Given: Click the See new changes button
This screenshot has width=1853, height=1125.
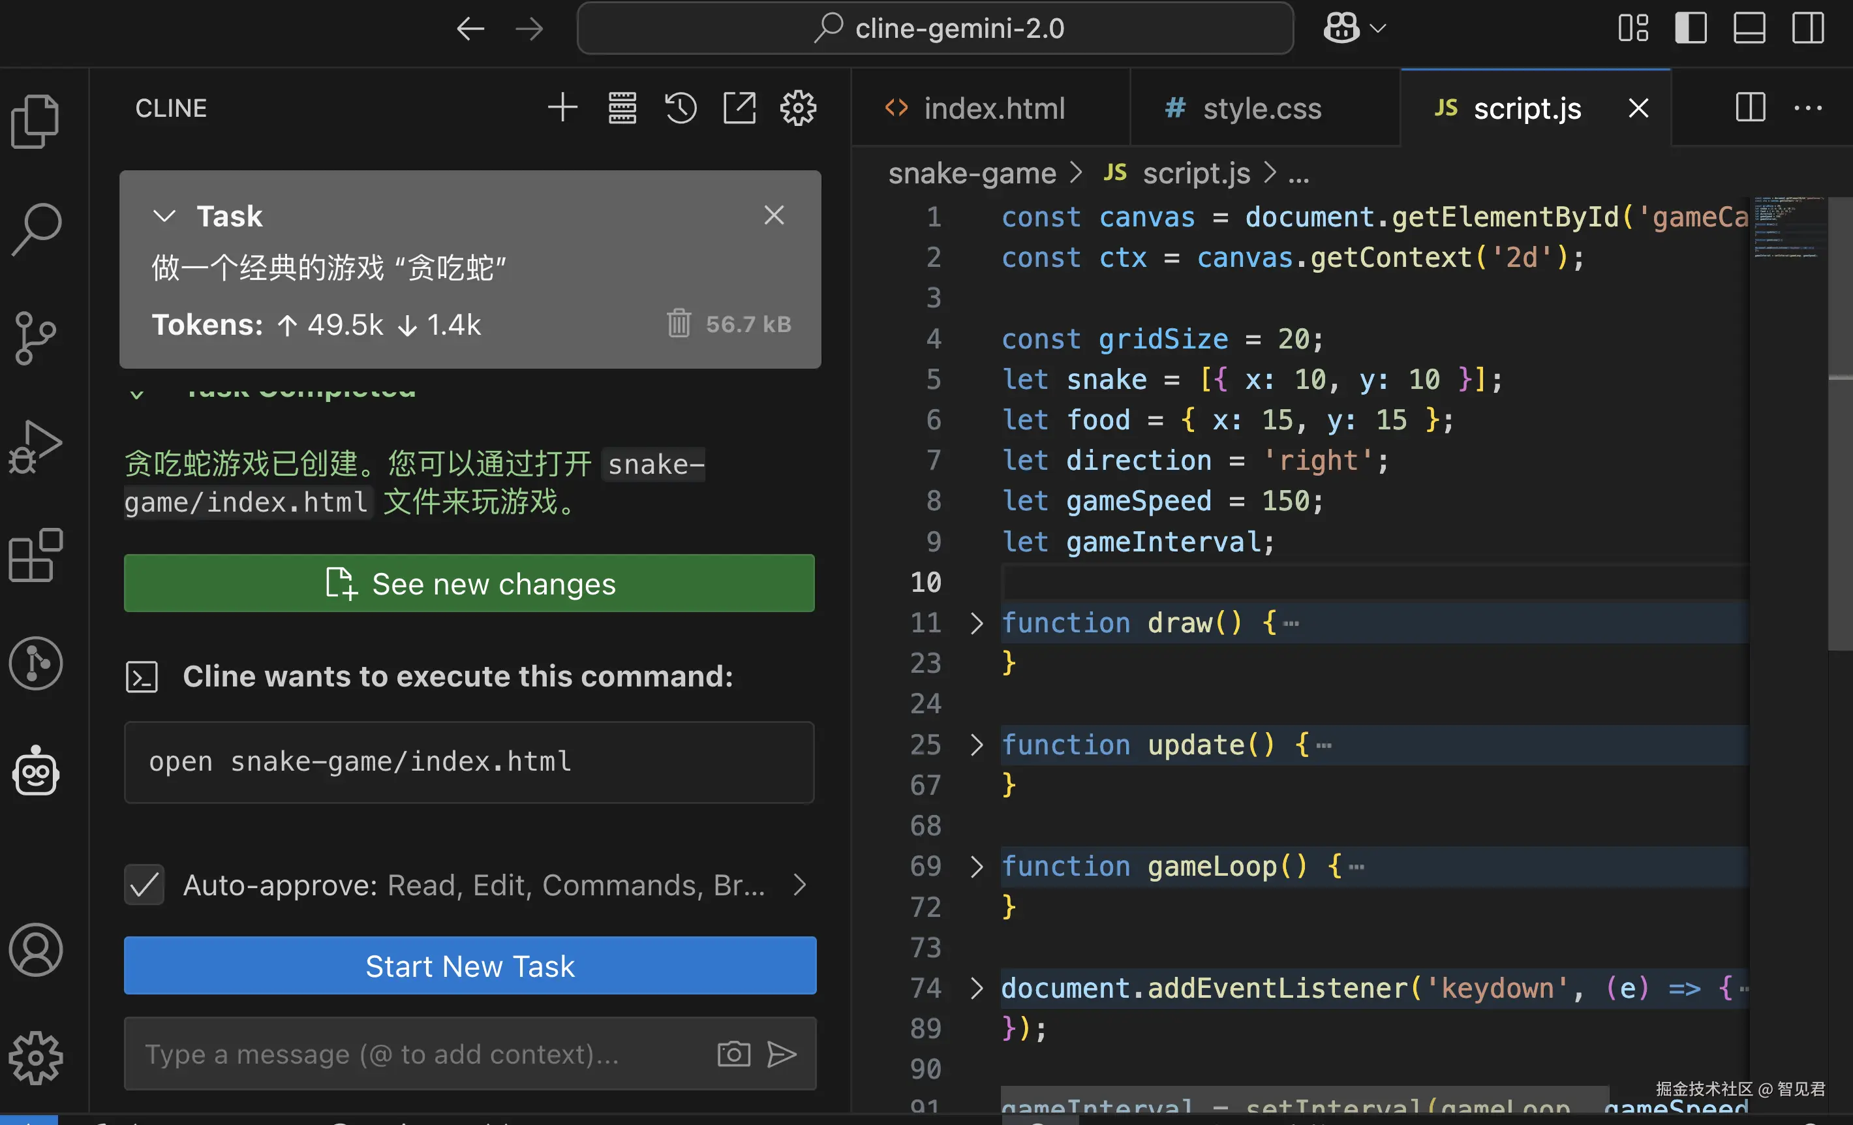Looking at the screenshot, I should (x=469, y=583).
